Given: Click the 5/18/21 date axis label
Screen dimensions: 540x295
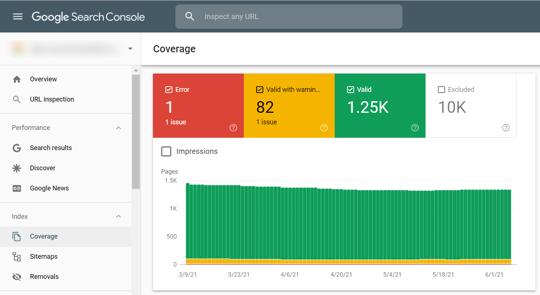Looking at the screenshot, I should click(x=443, y=274).
